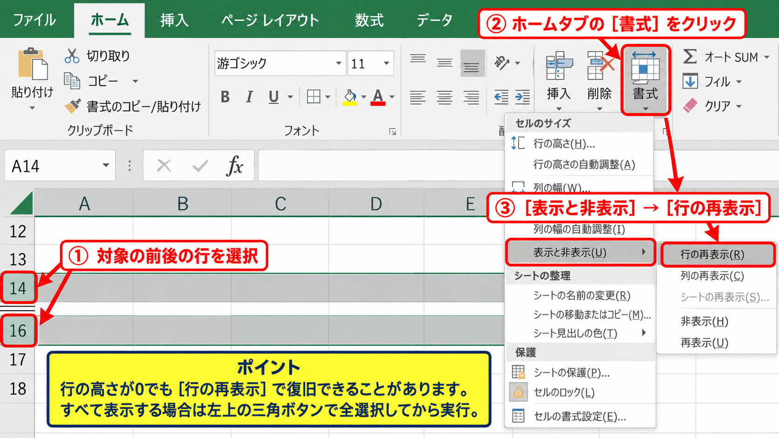The width and height of the screenshot is (779, 438).
Task: Click the Cut (切り取り) scissors icon
Action: [x=72, y=56]
